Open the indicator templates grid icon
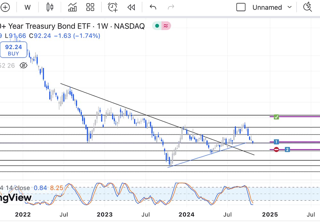This screenshot has width=320, height=224. coord(90,7)
